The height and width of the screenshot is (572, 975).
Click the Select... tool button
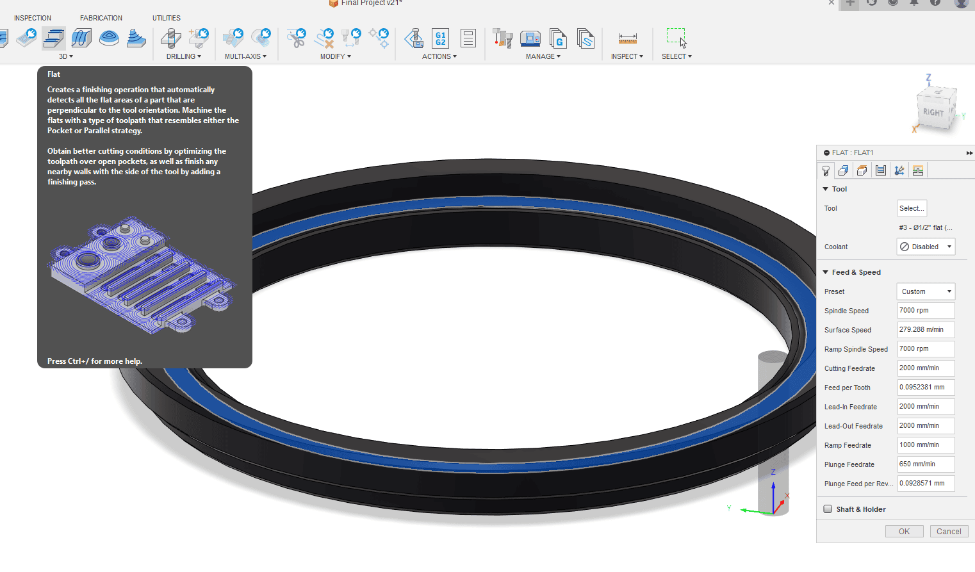coord(912,208)
